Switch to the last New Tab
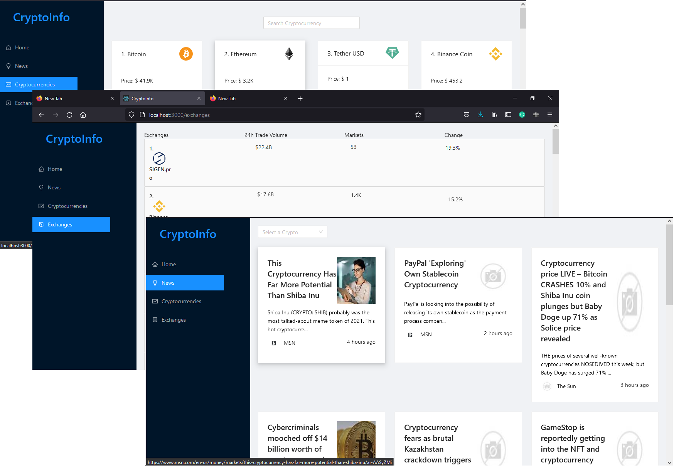 point(249,98)
